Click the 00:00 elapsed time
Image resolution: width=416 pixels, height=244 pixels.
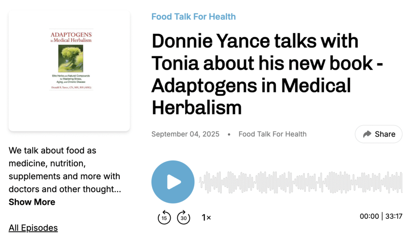click(369, 216)
